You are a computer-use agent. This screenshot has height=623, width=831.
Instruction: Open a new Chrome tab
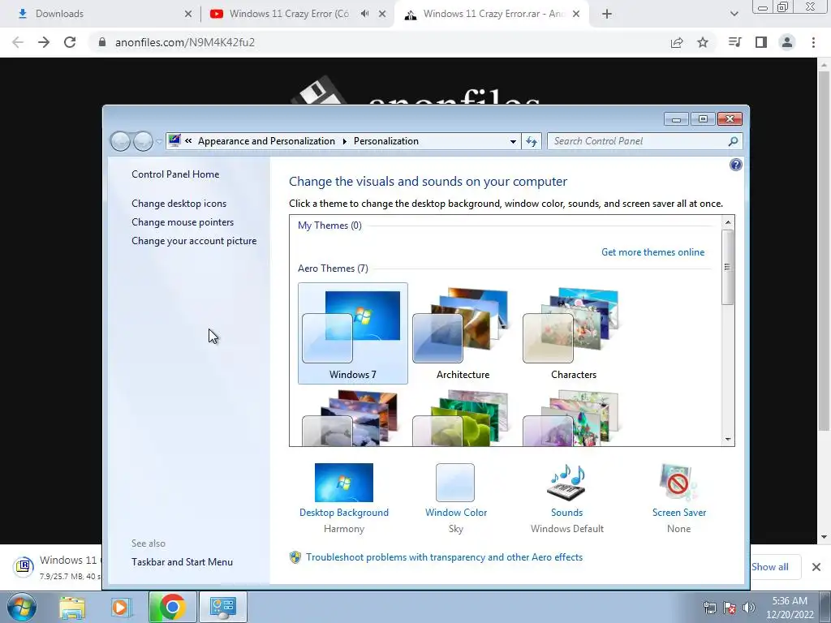[607, 15]
